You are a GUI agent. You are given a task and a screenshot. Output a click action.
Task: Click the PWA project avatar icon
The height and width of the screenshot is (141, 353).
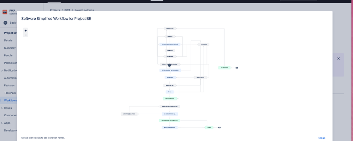(5, 12)
